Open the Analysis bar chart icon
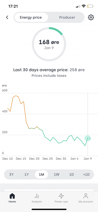The image size is (98, 212). [x=37, y=196]
